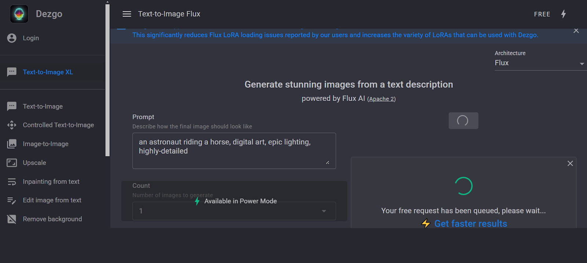This screenshot has height=263, width=587.
Task: Click the Generate stunning images heading
Action: [x=349, y=84]
